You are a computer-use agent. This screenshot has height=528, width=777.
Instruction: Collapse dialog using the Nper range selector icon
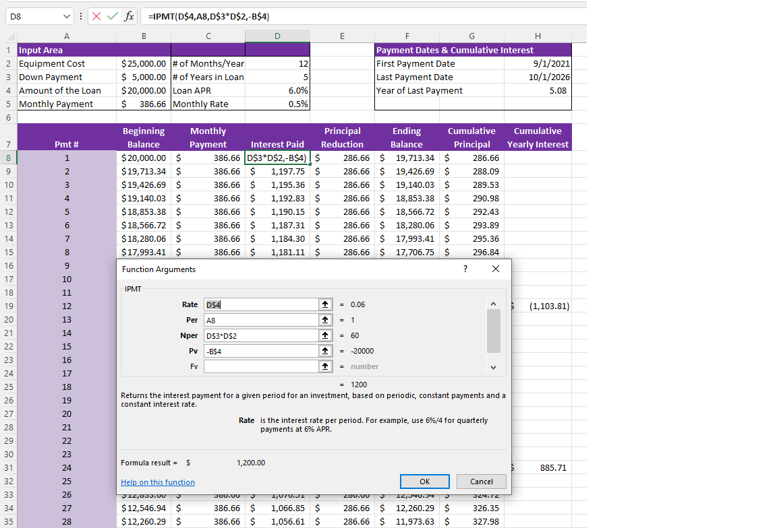(325, 335)
